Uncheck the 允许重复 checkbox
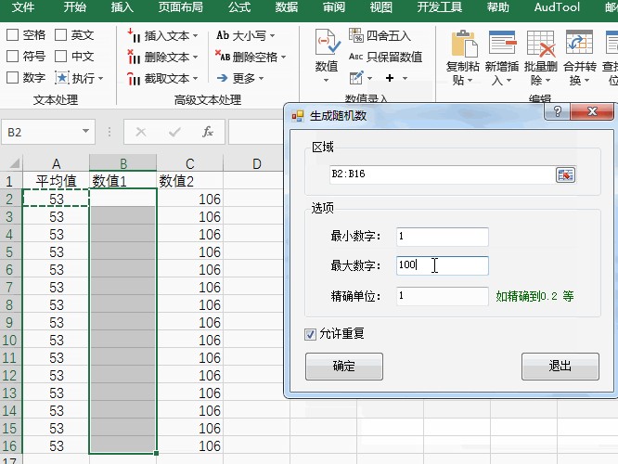 tap(310, 334)
